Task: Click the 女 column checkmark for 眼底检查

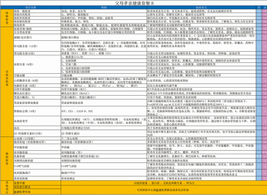Action: point(265,25)
